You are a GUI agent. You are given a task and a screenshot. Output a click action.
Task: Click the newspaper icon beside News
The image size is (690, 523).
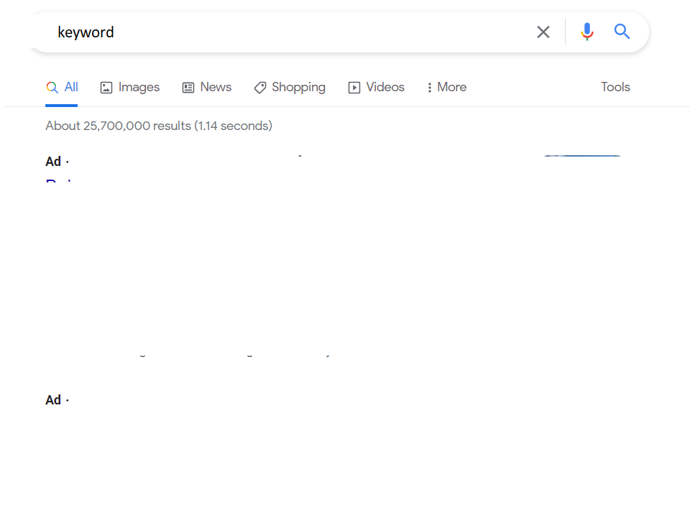[x=188, y=88]
